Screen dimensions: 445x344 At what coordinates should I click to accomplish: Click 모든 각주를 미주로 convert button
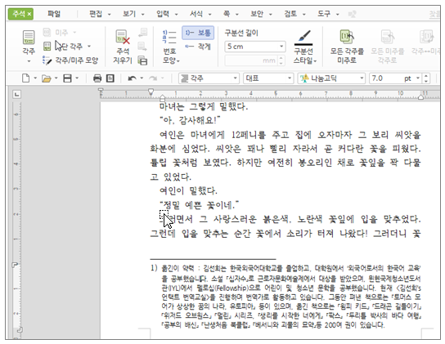347,47
